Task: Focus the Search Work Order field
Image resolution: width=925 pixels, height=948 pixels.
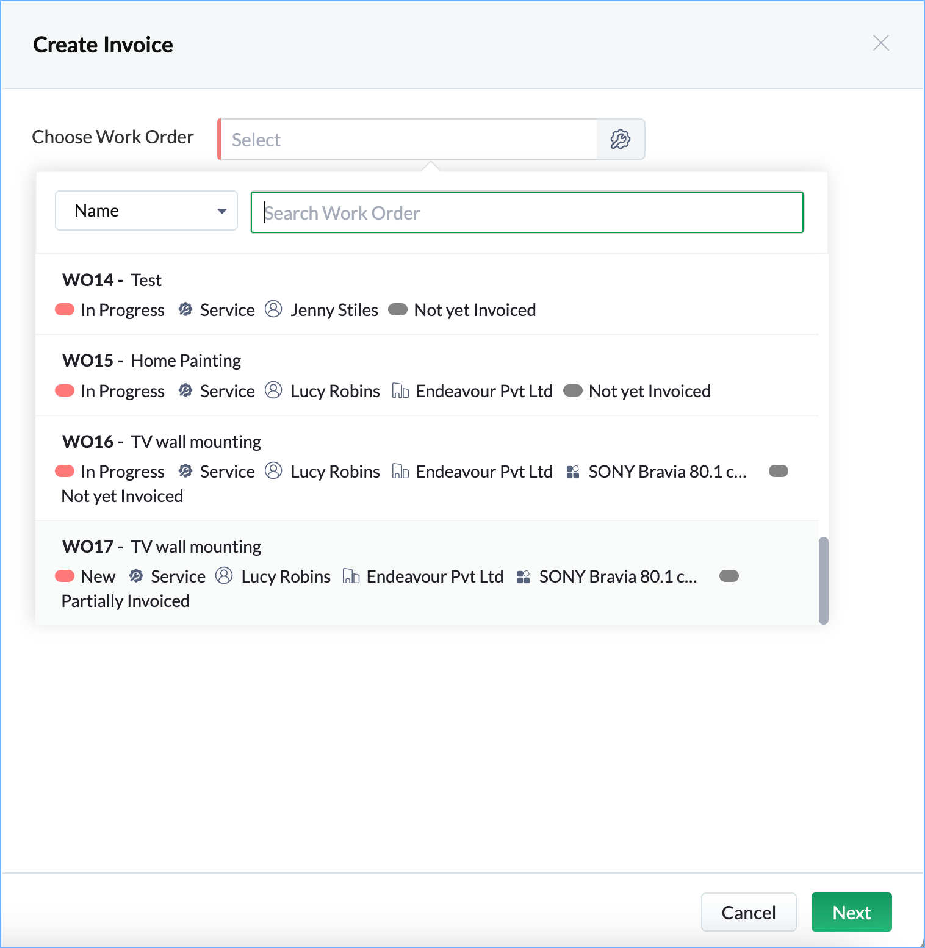Action: click(527, 212)
